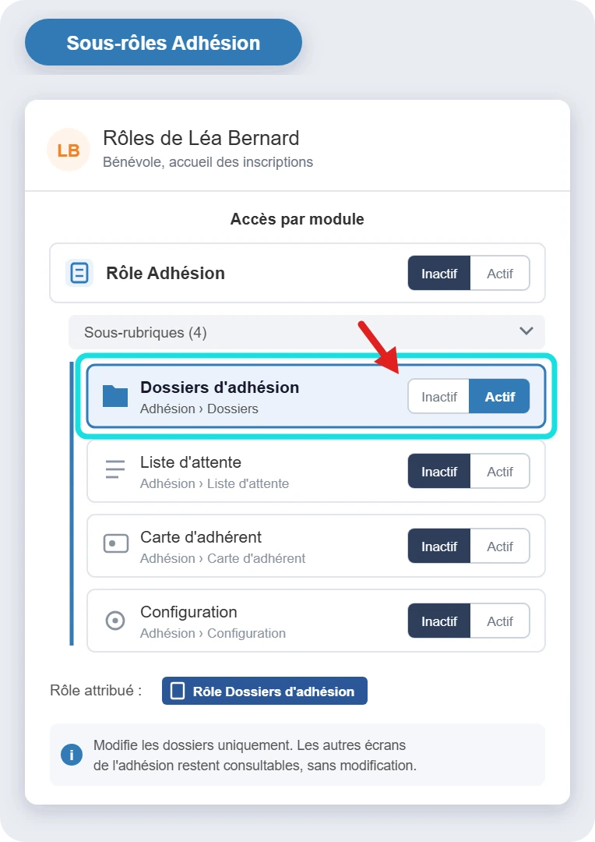Activate Carte d'adhérent with the Actif option
Image resolution: width=595 pixels, height=842 pixels.
click(500, 546)
